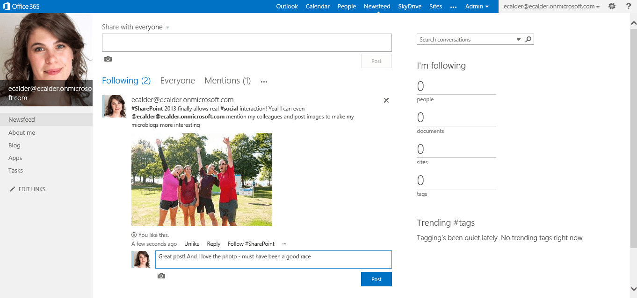Delete the post with the X icon
This screenshot has width=637, height=298.
pyautogui.click(x=386, y=100)
